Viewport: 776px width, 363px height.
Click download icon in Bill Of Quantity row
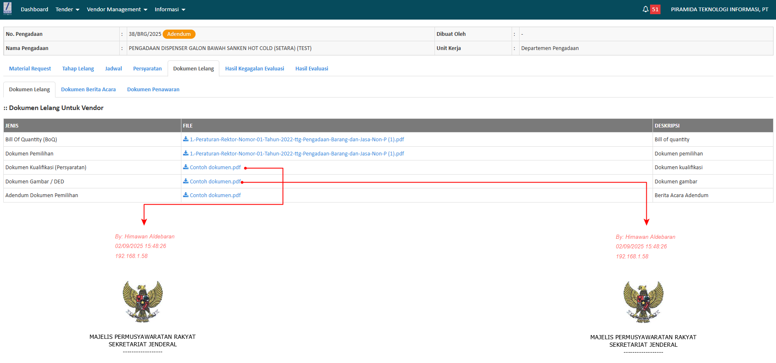(186, 139)
